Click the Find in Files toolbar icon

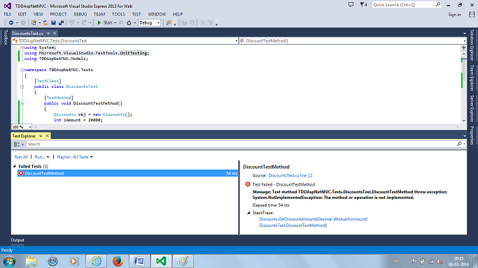point(168,23)
